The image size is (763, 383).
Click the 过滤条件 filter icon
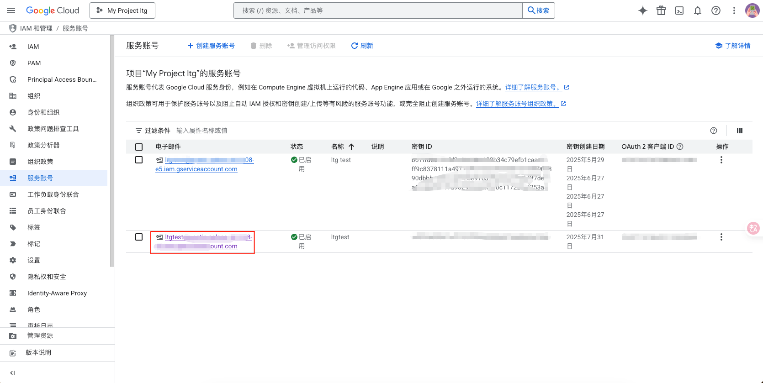[x=139, y=131]
